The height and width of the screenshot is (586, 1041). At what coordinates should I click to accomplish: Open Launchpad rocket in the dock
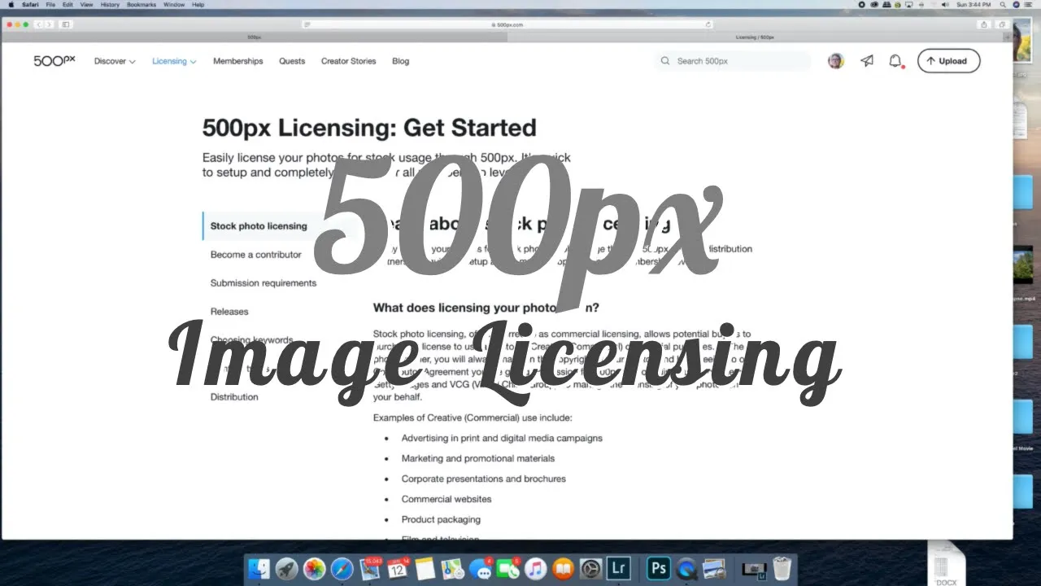(286, 569)
